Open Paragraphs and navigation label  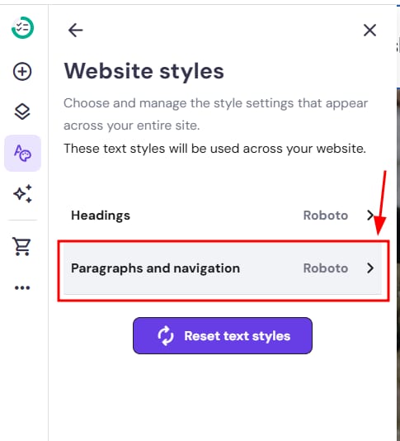(x=155, y=268)
